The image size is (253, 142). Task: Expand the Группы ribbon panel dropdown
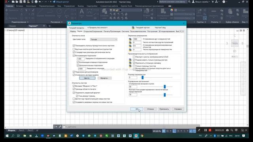coord(205,22)
